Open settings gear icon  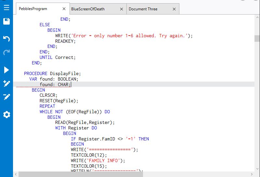point(6,115)
